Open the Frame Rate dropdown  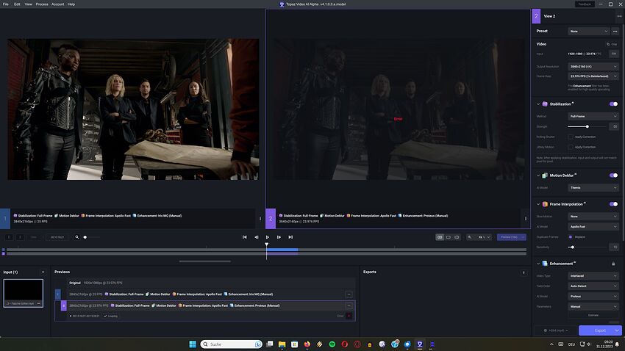(x=593, y=76)
